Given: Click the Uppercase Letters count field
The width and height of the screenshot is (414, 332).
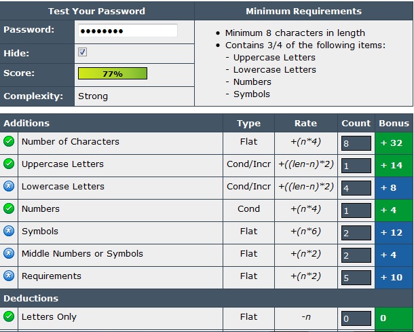Looking at the screenshot, I should pyautogui.click(x=356, y=166).
